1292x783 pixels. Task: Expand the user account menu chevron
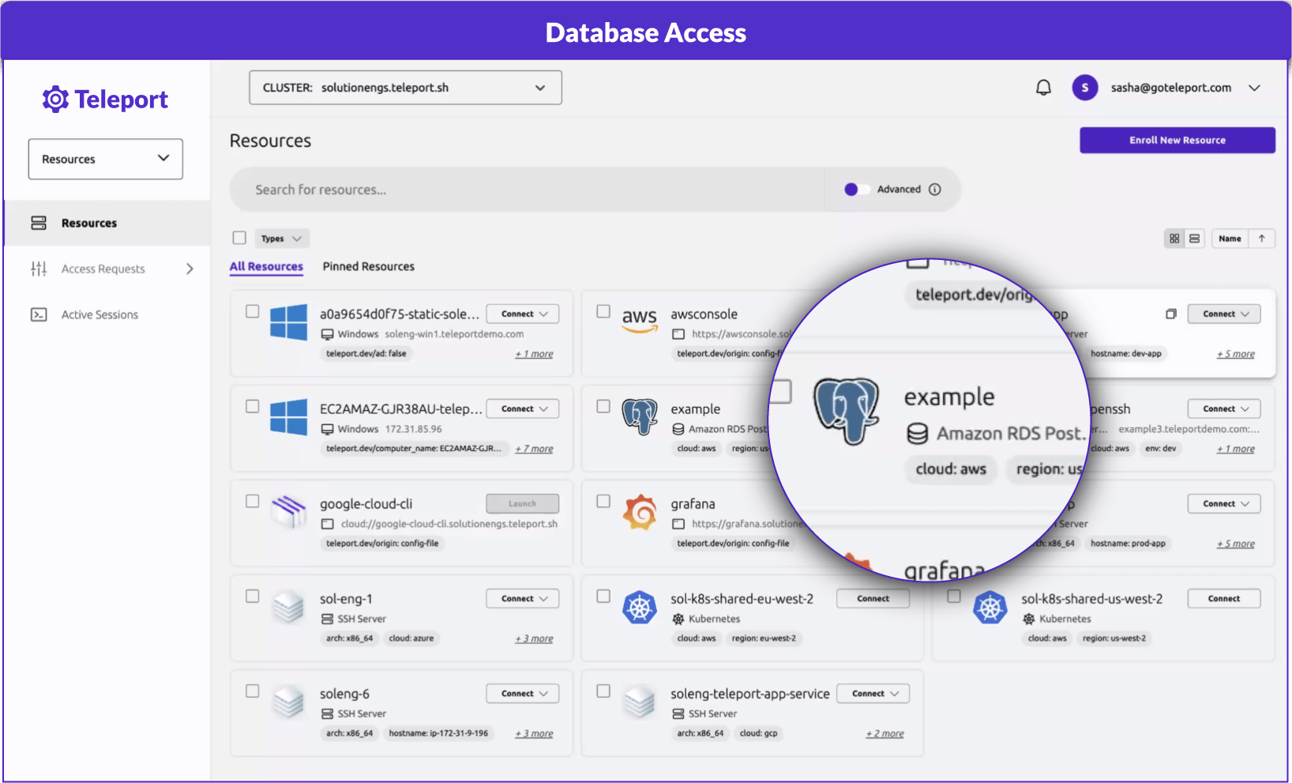point(1254,88)
